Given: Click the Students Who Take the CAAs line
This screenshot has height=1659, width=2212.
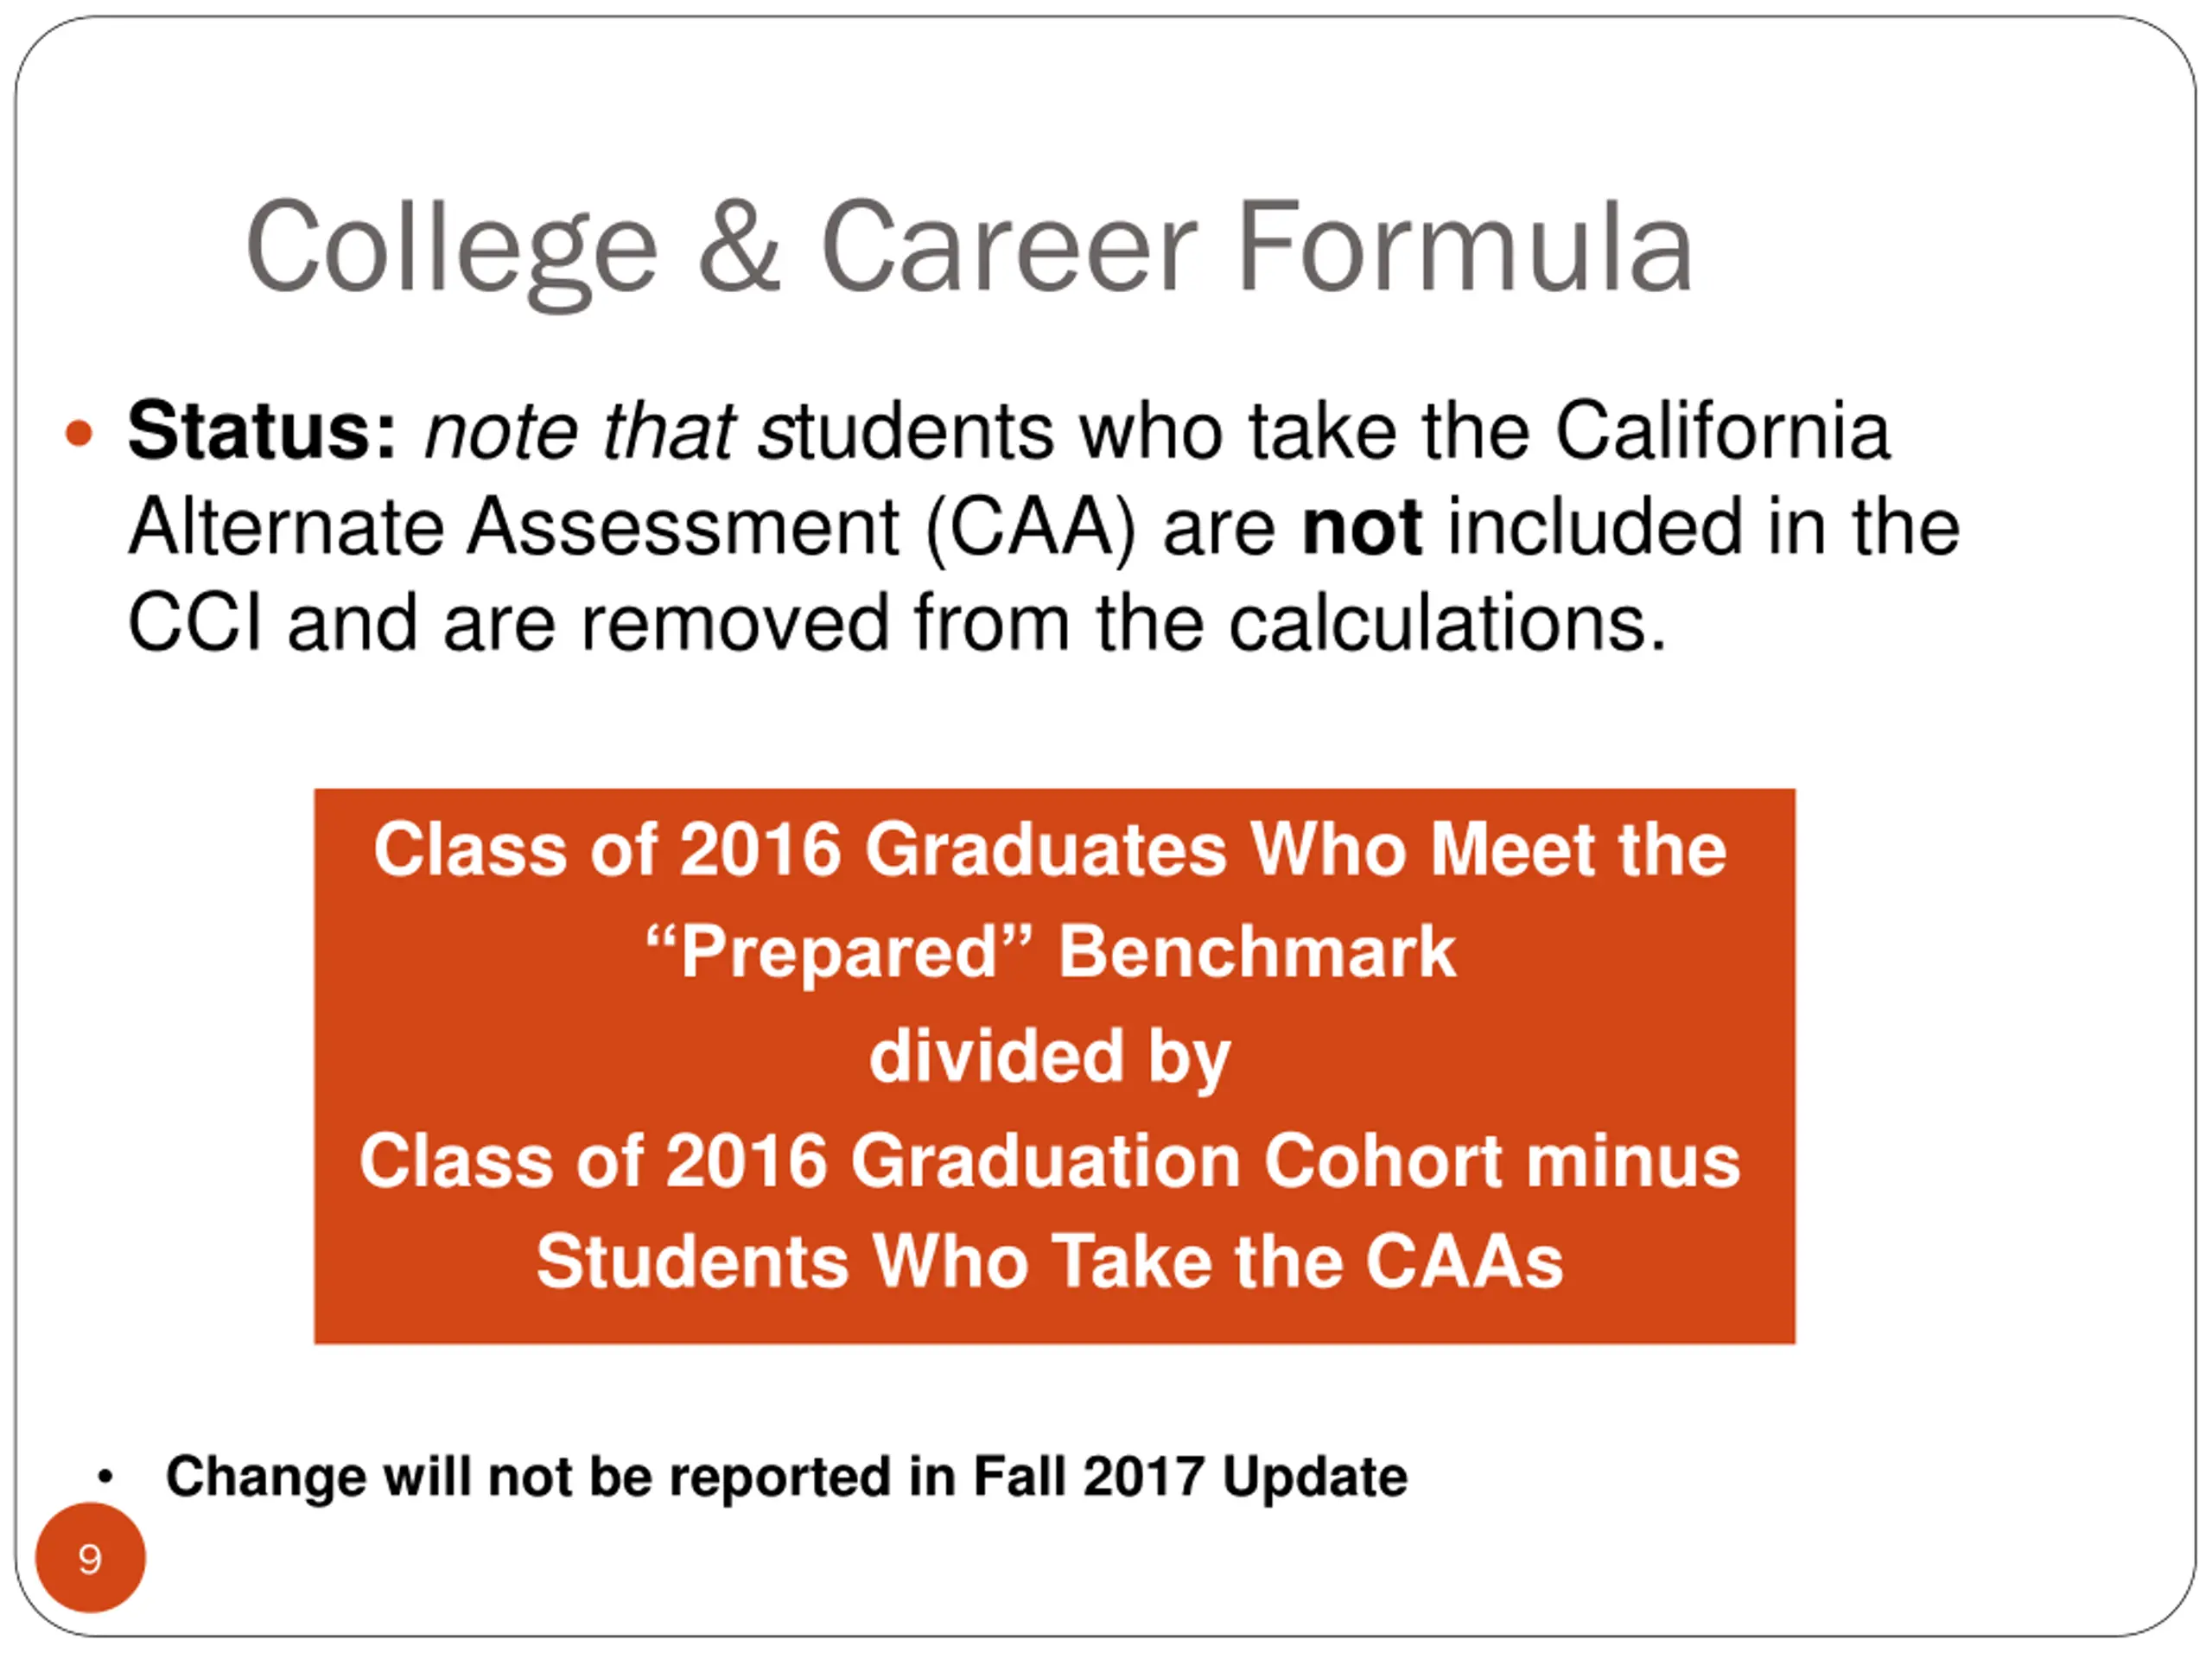Looking at the screenshot, I should coord(1050,1260).
